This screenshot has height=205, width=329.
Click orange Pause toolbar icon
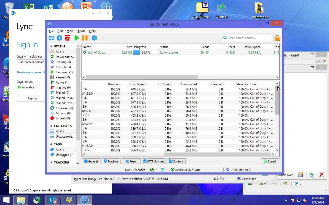coord(85,38)
